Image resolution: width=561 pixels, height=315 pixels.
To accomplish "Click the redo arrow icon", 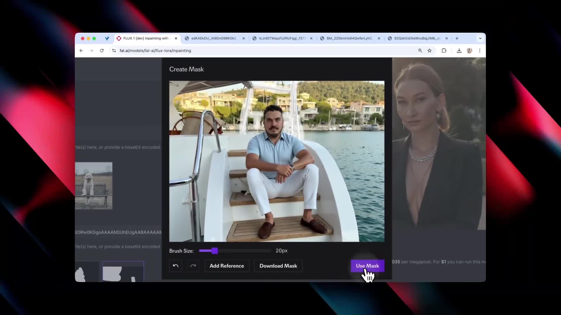I will tap(193, 266).
